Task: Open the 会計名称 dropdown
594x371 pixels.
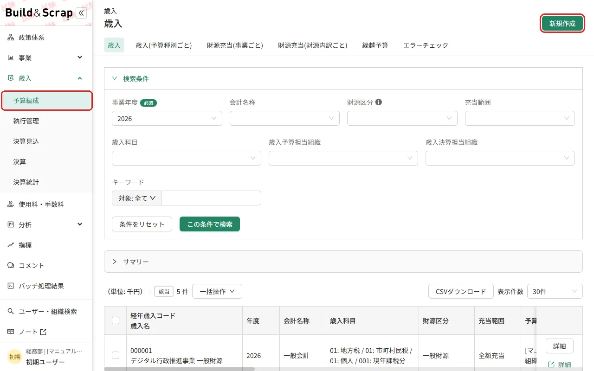Action: (x=284, y=118)
